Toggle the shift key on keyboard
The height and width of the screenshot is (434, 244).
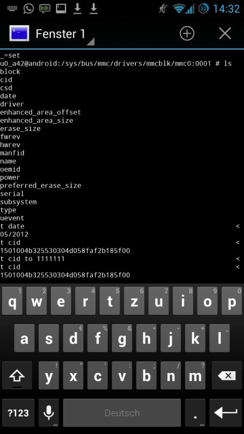[x=17, y=376]
